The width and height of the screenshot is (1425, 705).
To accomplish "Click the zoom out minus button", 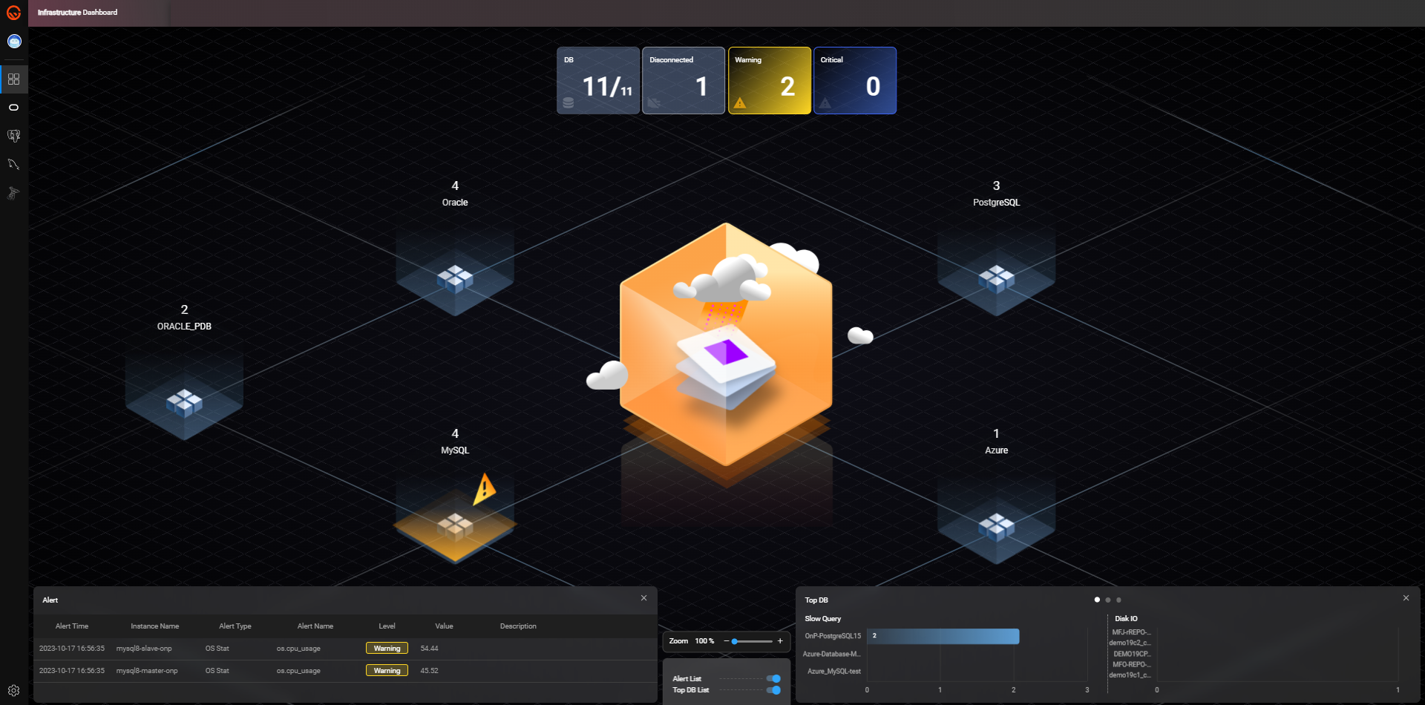I will (726, 641).
